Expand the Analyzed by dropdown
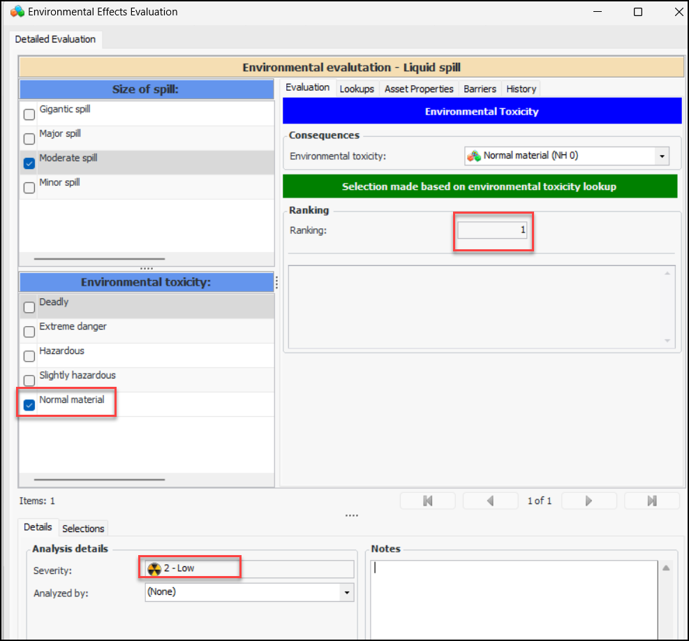The image size is (689, 641). [346, 592]
